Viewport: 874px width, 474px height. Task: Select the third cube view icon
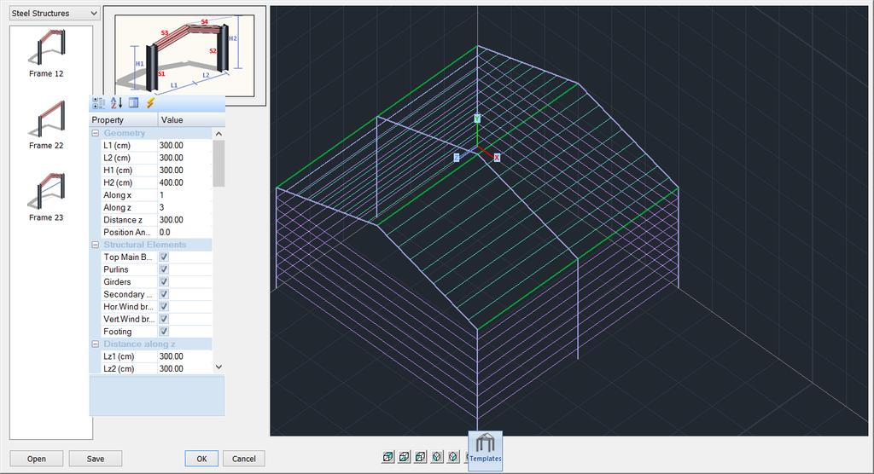pyautogui.click(x=421, y=457)
